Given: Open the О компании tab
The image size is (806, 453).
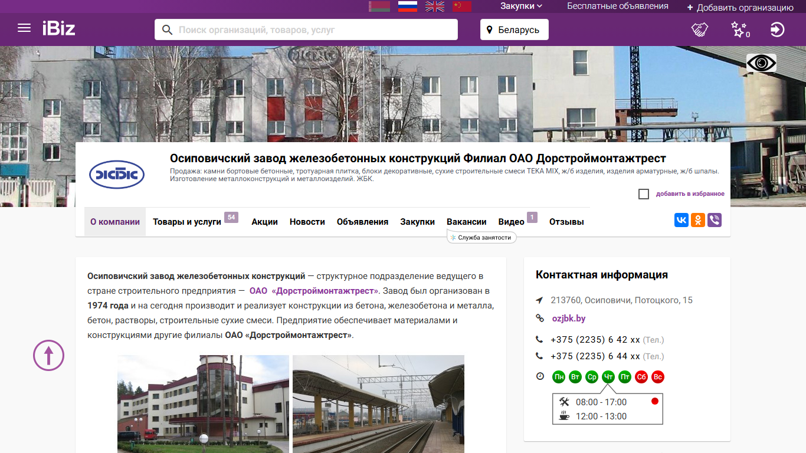Looking at the screenshot, I should (x=115, y=222).
